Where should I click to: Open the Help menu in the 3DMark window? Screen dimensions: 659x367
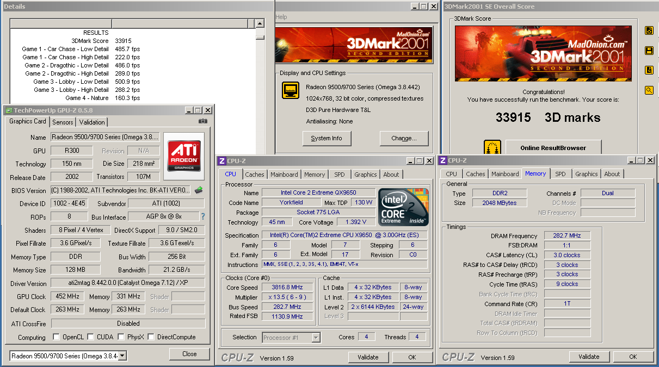(x=281, y=17)
